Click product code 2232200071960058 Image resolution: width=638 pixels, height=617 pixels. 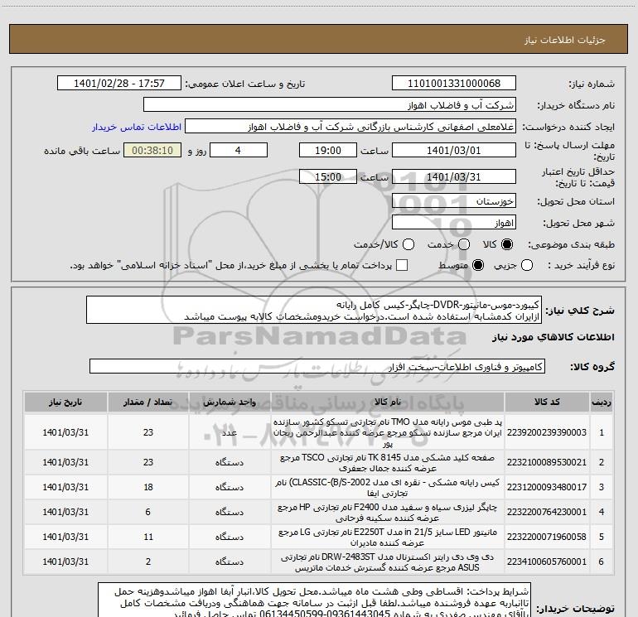547,537
